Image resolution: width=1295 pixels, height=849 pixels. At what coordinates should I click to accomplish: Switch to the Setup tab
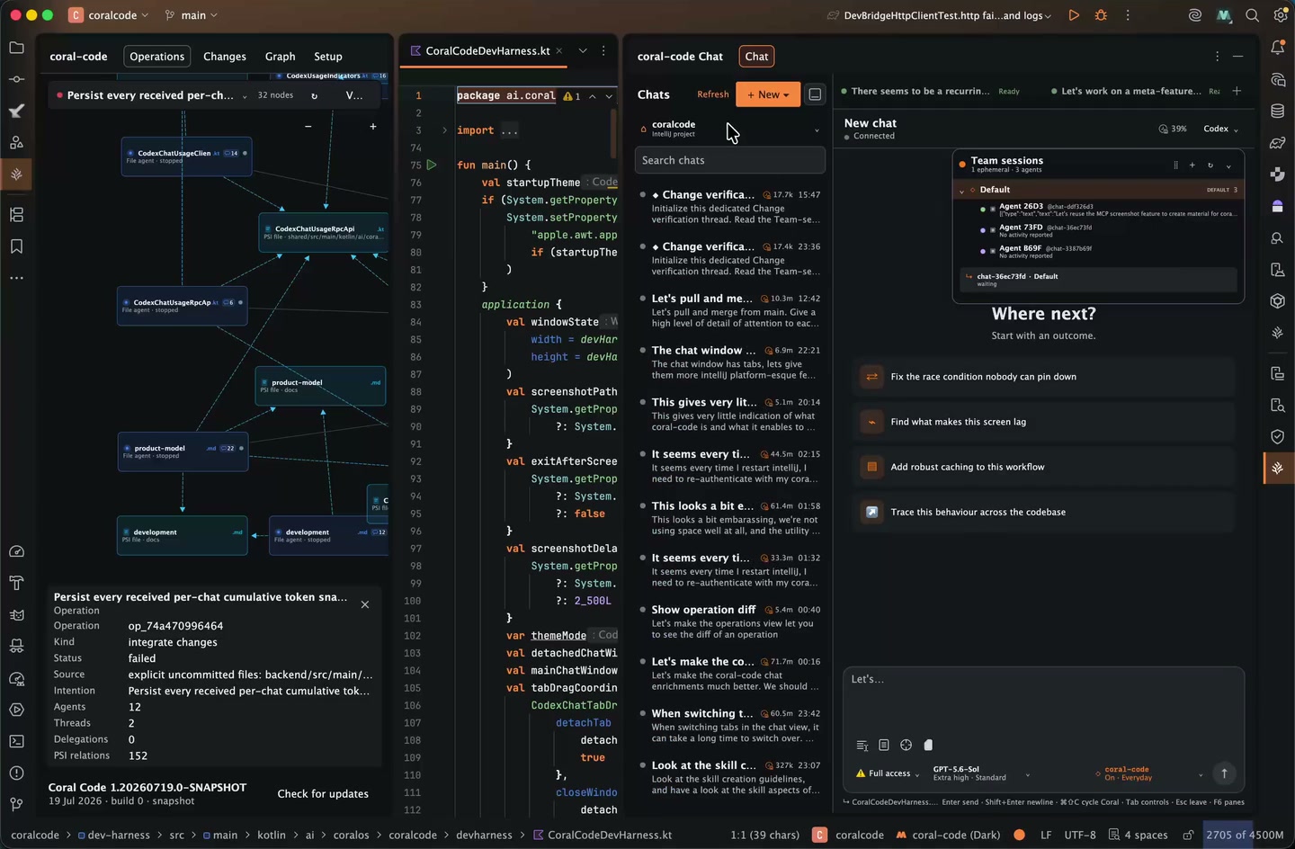tap(328, 56)
